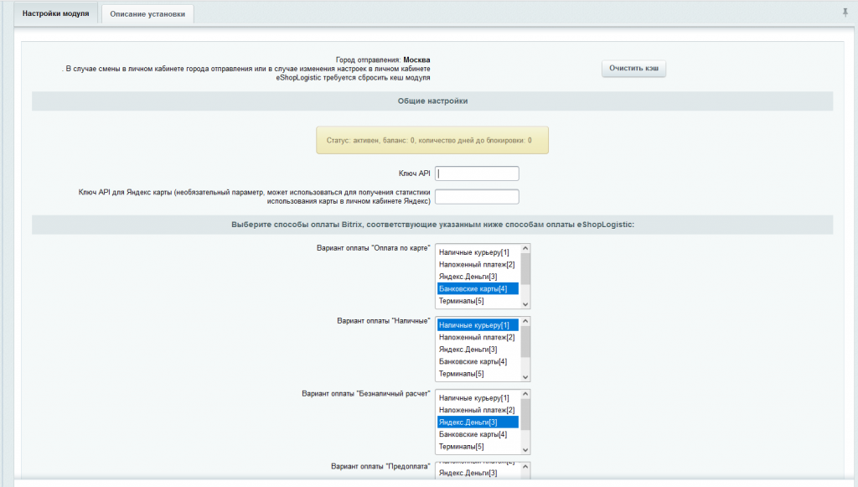858x487 pixels.
Task: Click the pin icon at top right
Action: coord(844,13)
